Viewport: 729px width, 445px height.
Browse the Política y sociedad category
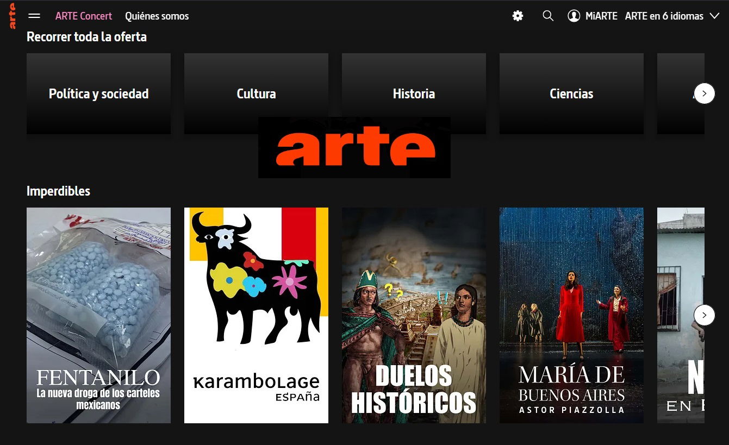(x=98, y=93)
